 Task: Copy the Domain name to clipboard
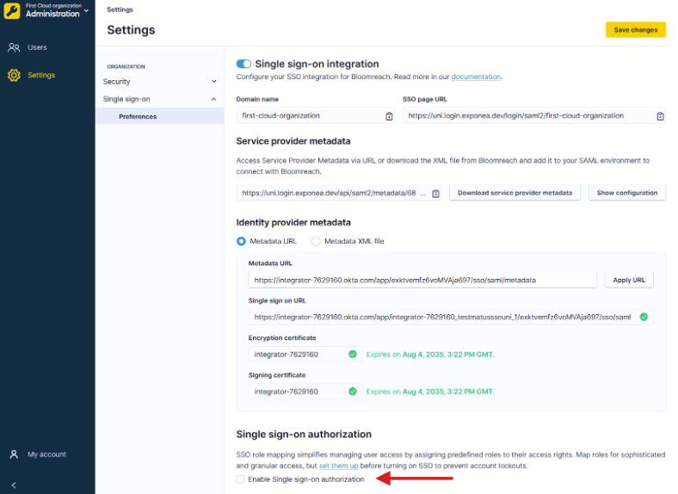click(389, 116)
